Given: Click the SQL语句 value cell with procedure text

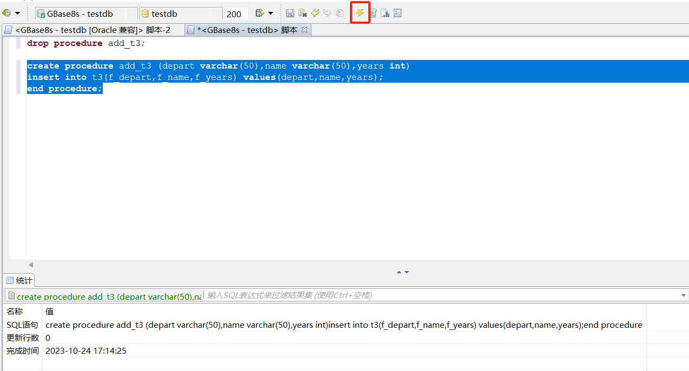Looking at the screenshot, I should click(x=344, y=325).
